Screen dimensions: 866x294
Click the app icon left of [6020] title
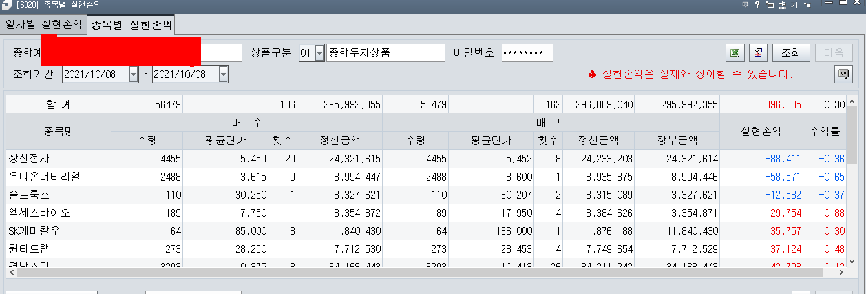[6, 5]
